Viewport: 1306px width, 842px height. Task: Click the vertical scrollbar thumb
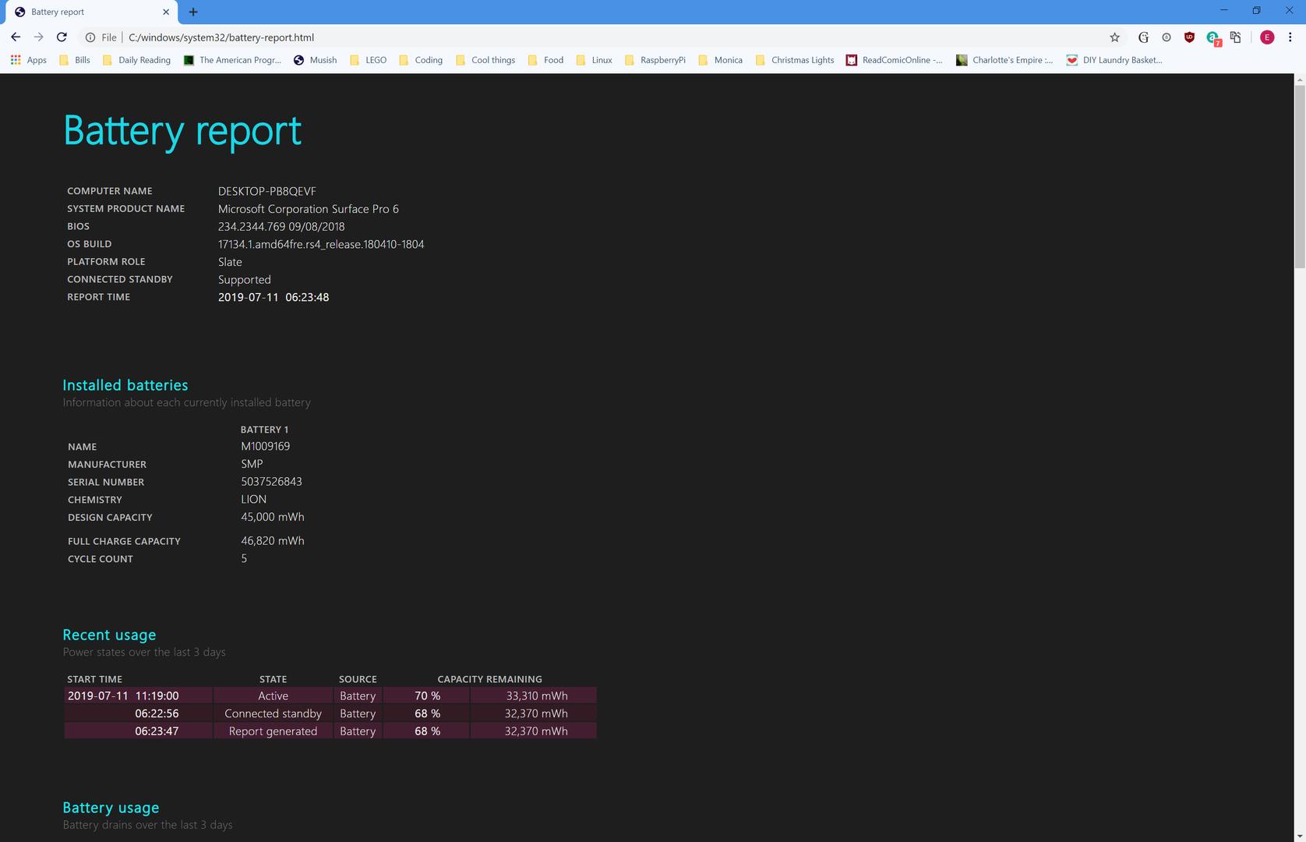point(1300,178)
